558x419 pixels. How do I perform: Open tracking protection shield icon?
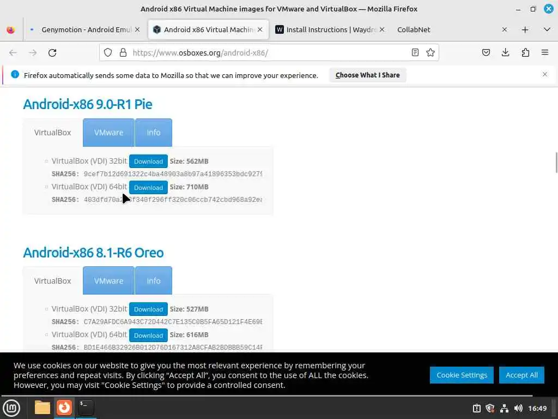pyautogui.click(x=108, y=53)
